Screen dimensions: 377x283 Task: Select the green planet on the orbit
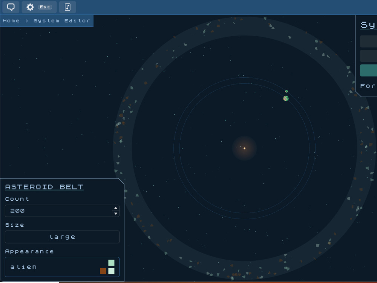coord(286,98)
